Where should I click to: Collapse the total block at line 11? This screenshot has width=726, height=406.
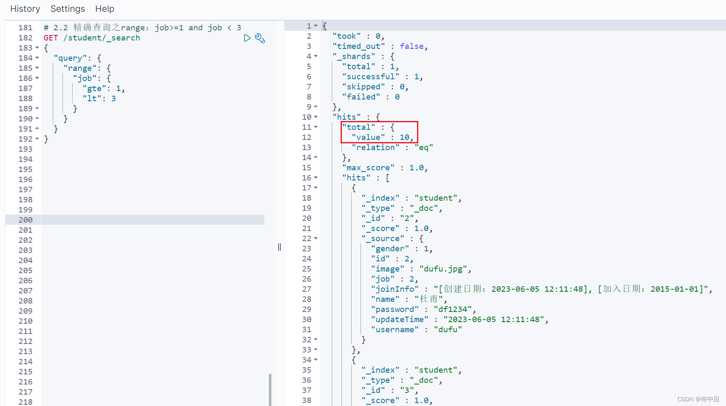(x=316, y=127)
